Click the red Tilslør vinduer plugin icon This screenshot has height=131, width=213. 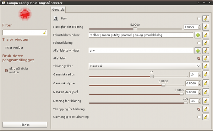[x=25, y=14]
